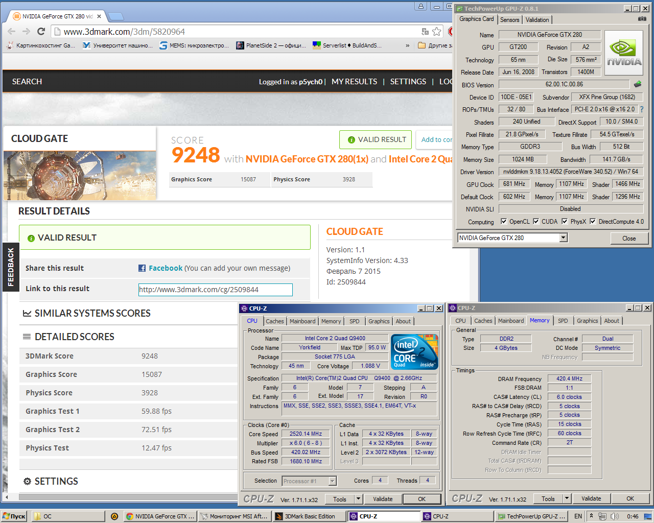This screenshot has height=523, width=654.
Task: Switch to 3DMark Basic Edition in taskbar
Action: tap(309, 516)
